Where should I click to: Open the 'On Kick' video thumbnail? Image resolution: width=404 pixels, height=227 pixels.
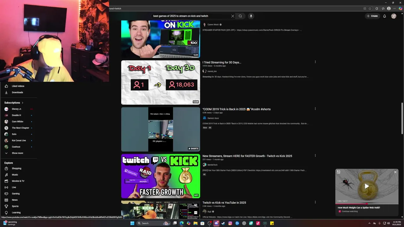click(161, 39)
